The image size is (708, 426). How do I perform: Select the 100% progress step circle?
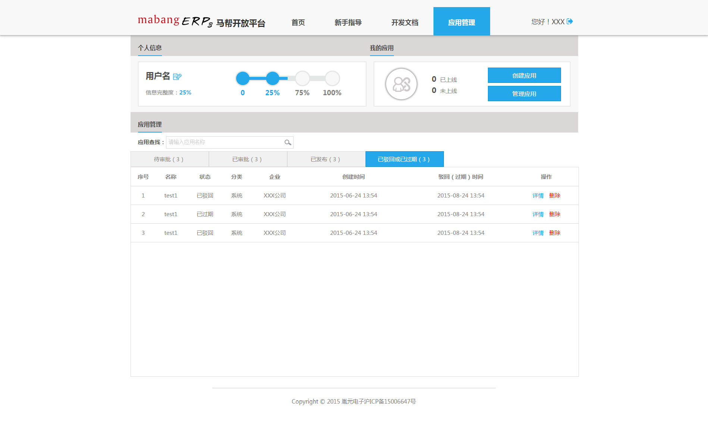coord(332,78)
